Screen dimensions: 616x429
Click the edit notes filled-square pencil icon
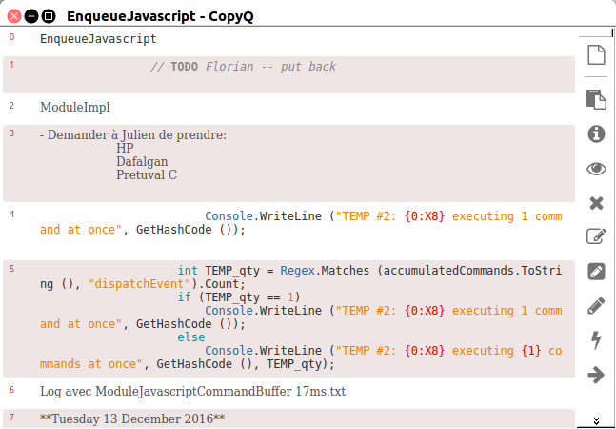(596, 272)
